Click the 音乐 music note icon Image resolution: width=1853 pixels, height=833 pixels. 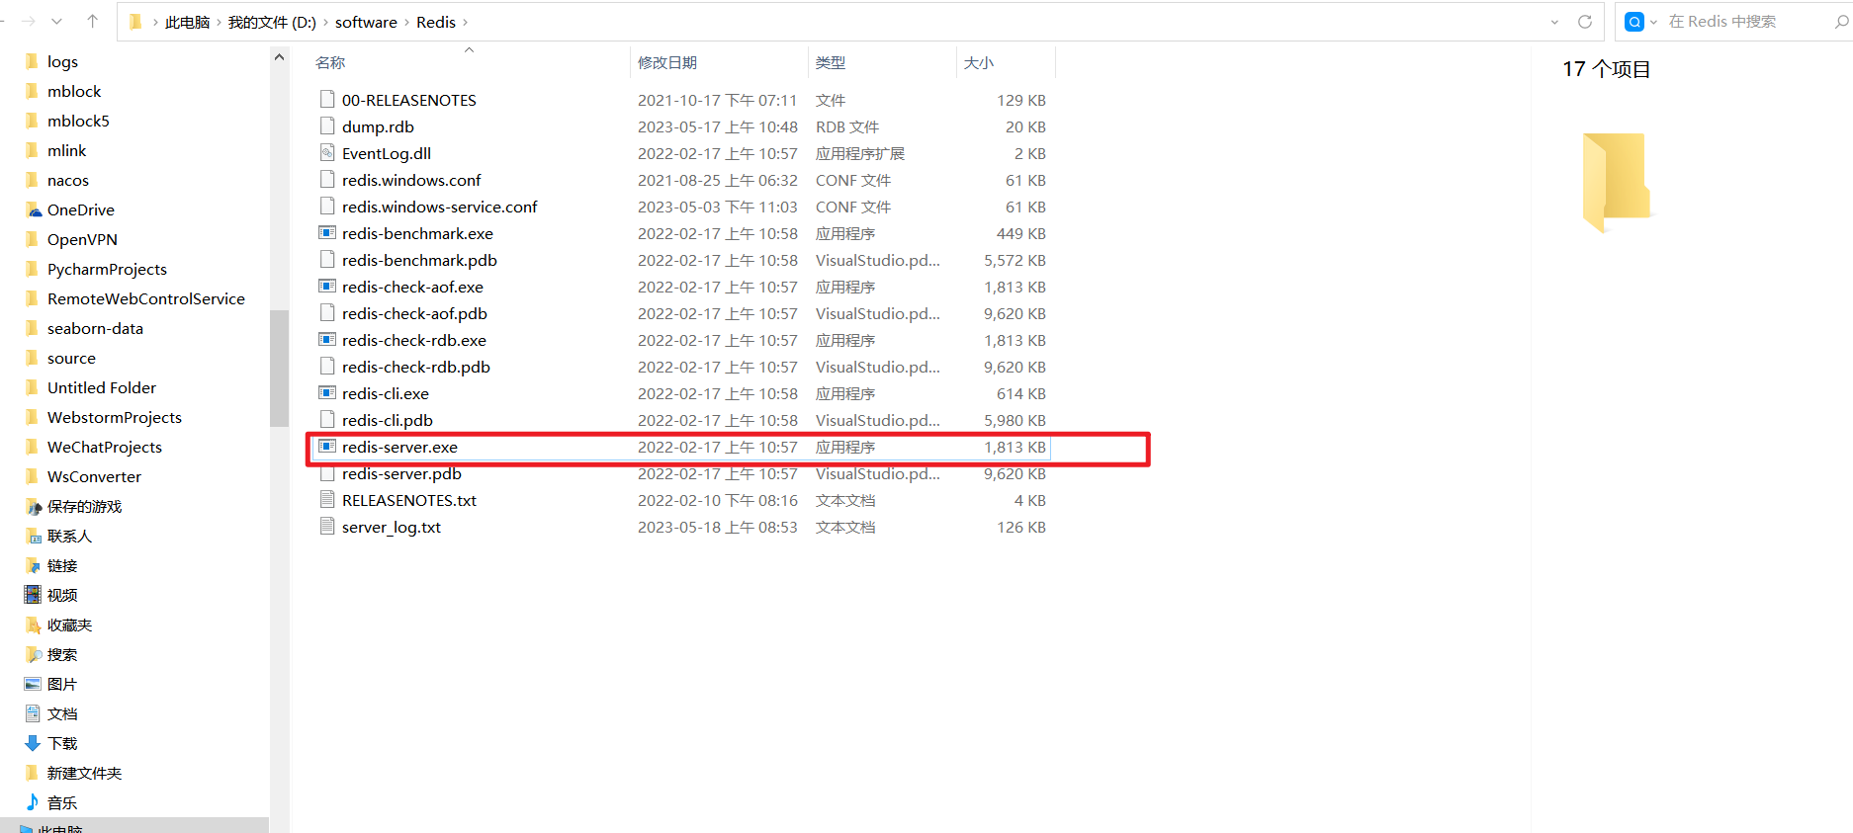click(x=33, y=802)
